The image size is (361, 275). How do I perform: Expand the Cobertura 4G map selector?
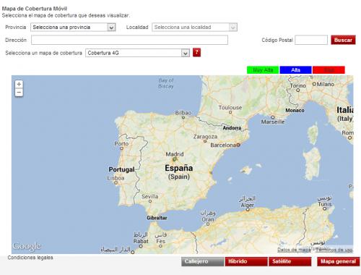point(137,53)
